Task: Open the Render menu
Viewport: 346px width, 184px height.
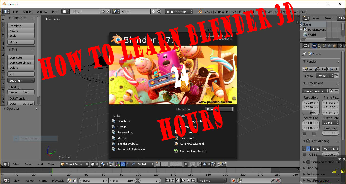Action: coord(27,11)
